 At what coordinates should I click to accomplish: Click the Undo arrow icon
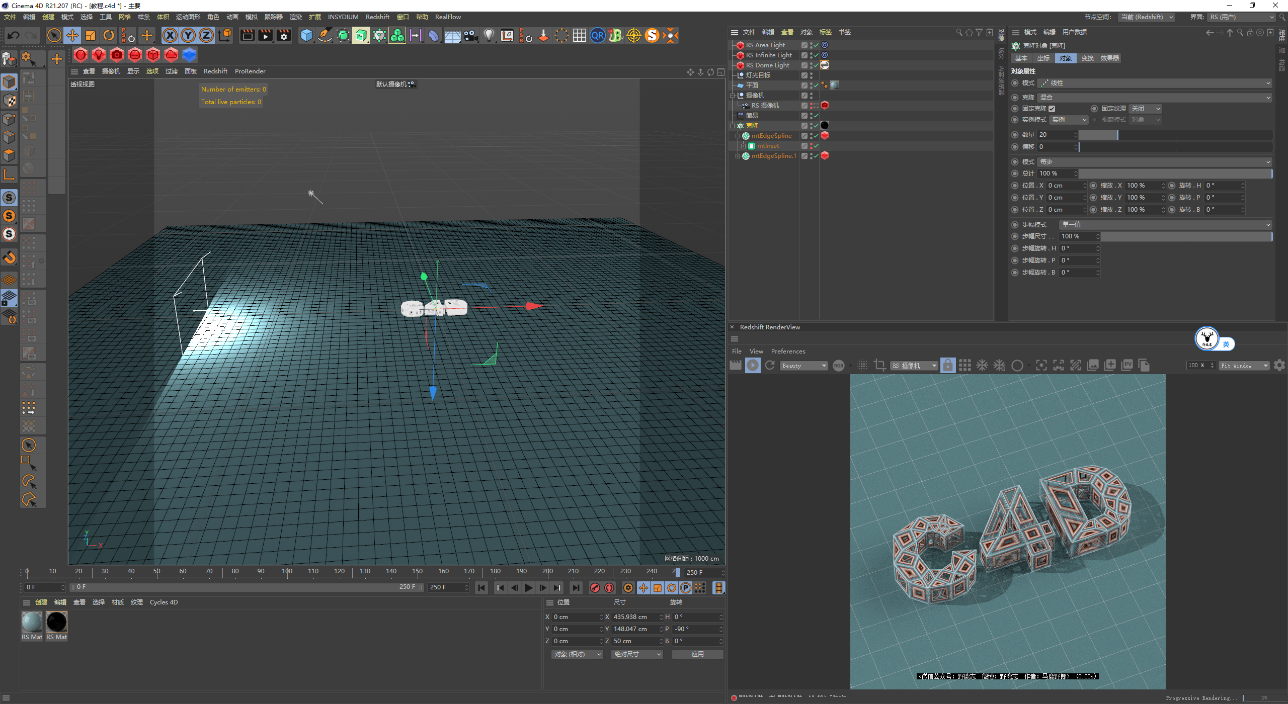[14, 36]
